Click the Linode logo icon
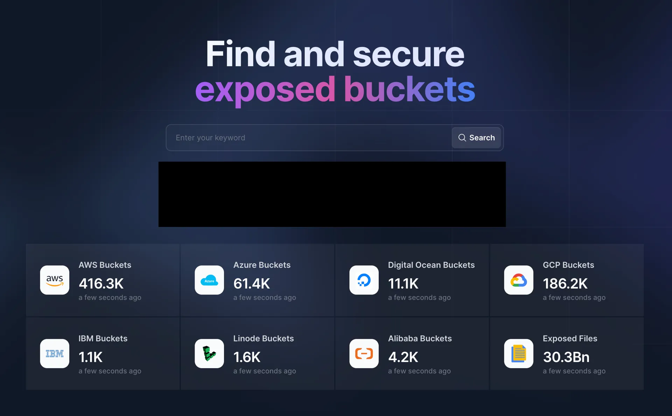Screen dimensions: 672x416 click(x=209, y=353)
